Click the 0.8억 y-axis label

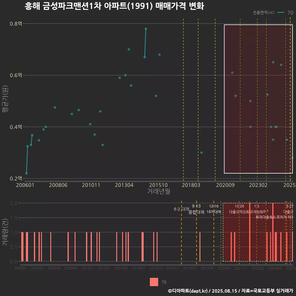[x=16, y=24]
